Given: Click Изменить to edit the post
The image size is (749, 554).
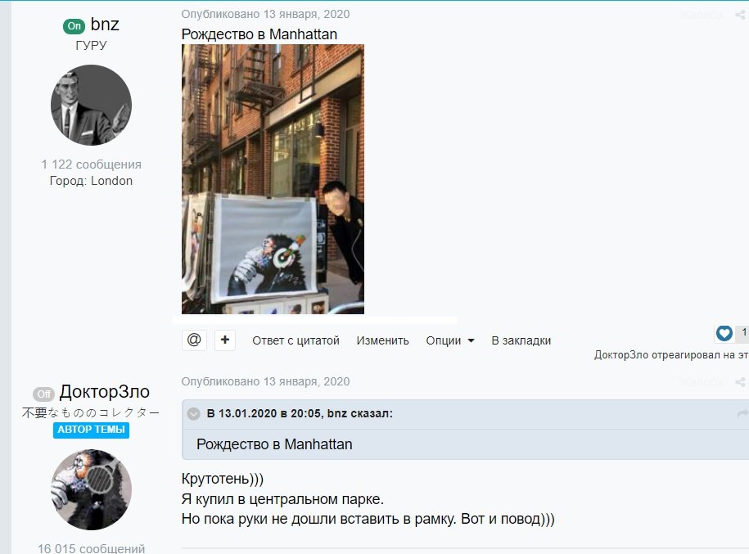Looking at the screenshot, I should [x=382, y=340].
